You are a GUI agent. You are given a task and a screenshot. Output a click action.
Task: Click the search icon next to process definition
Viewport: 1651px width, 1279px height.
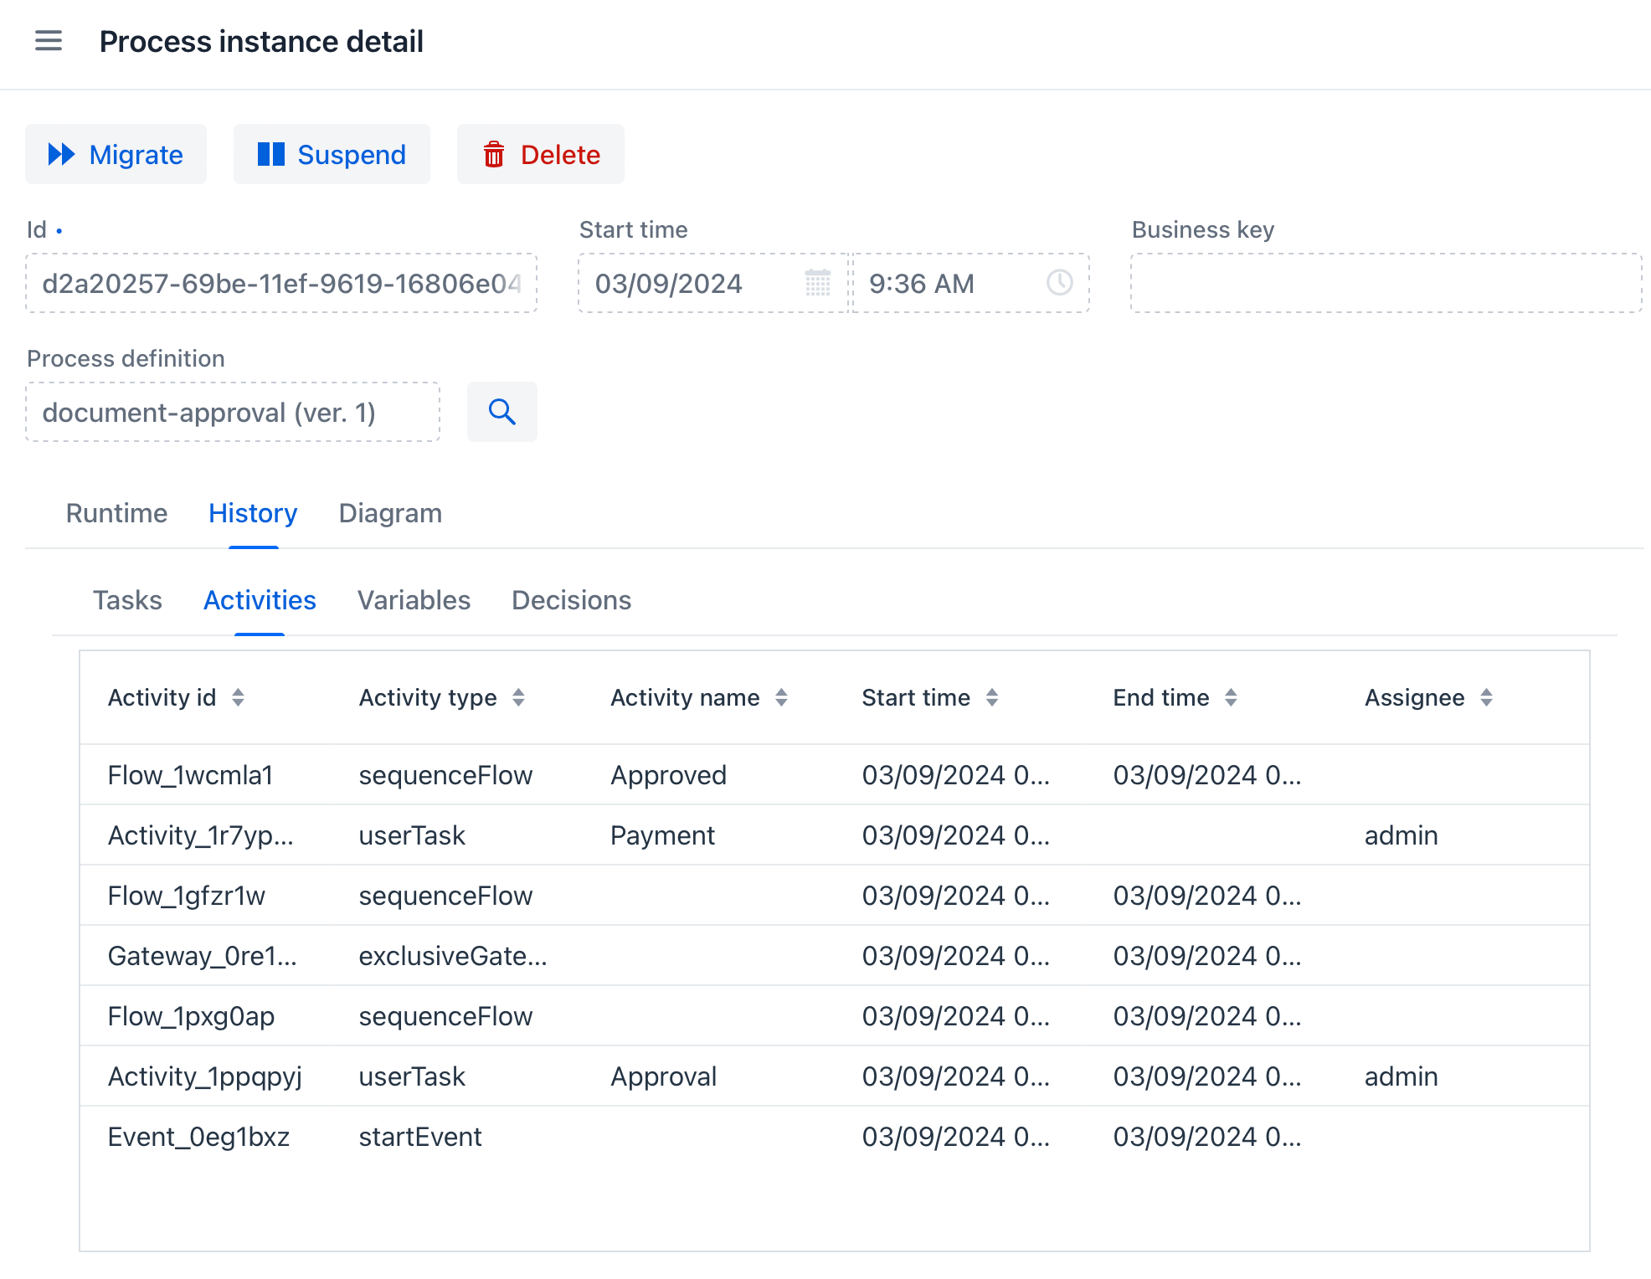click(502, 411)
